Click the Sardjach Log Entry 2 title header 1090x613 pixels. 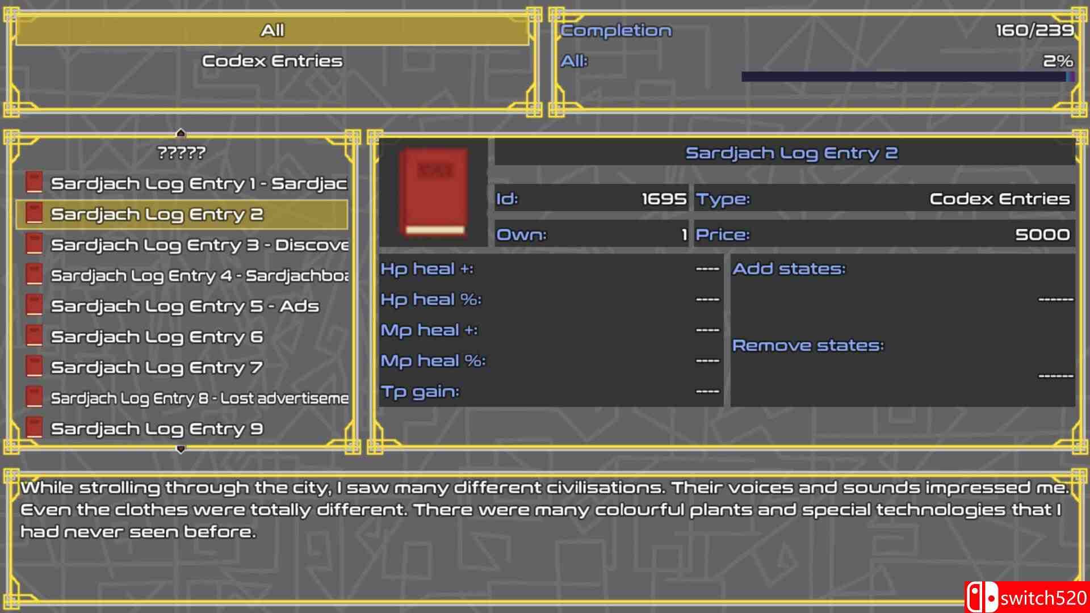(791, 153)
